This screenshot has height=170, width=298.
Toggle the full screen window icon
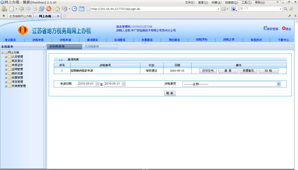pyautogui.click(x=81, y=9)
